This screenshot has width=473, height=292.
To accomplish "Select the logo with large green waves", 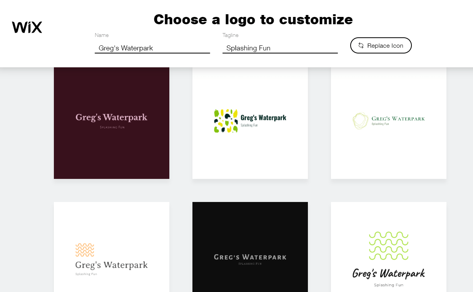I will click(389, 247).
